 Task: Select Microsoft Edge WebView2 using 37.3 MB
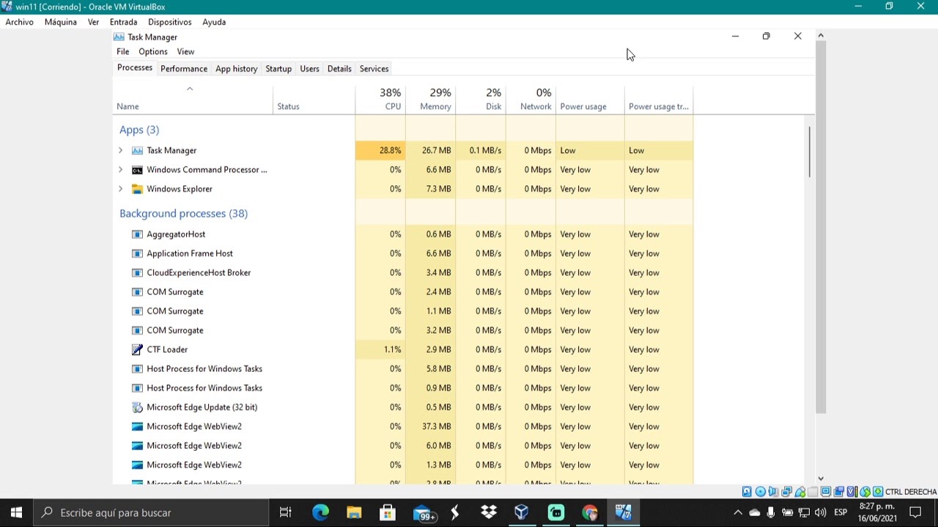click(x=403, y=426)
